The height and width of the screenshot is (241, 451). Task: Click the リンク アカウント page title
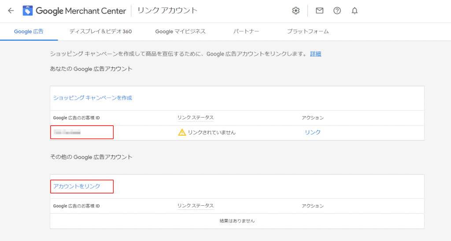pos(167,11)
